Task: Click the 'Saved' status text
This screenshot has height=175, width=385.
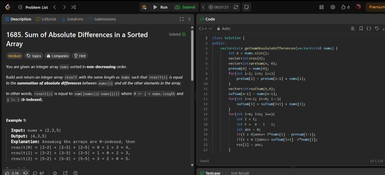Action: click(x=204, y=161)
